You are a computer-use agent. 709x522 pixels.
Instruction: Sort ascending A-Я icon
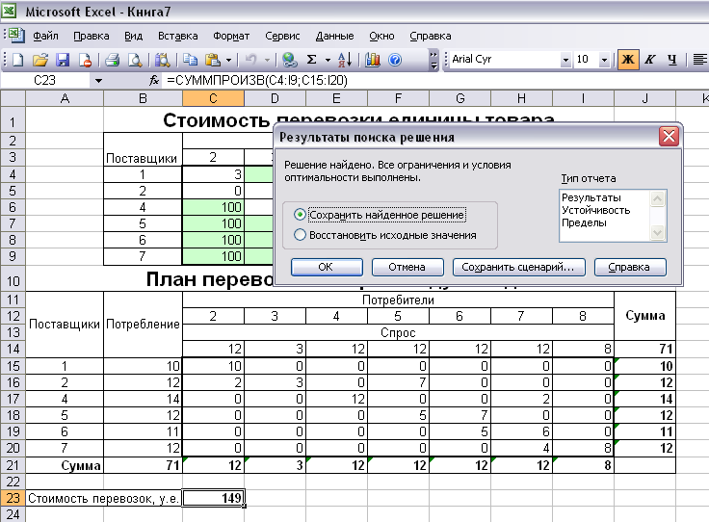[x=345, y=60]
